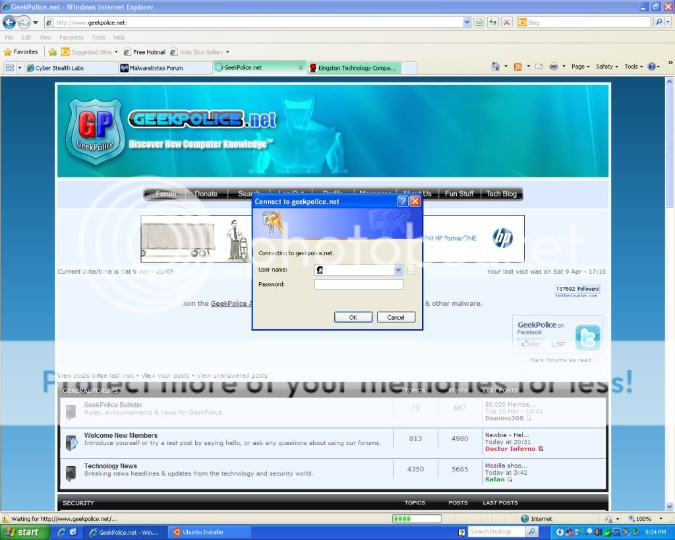
Task: Click the browse ellipsis button beside User name
Action: (x=411, y=270)
